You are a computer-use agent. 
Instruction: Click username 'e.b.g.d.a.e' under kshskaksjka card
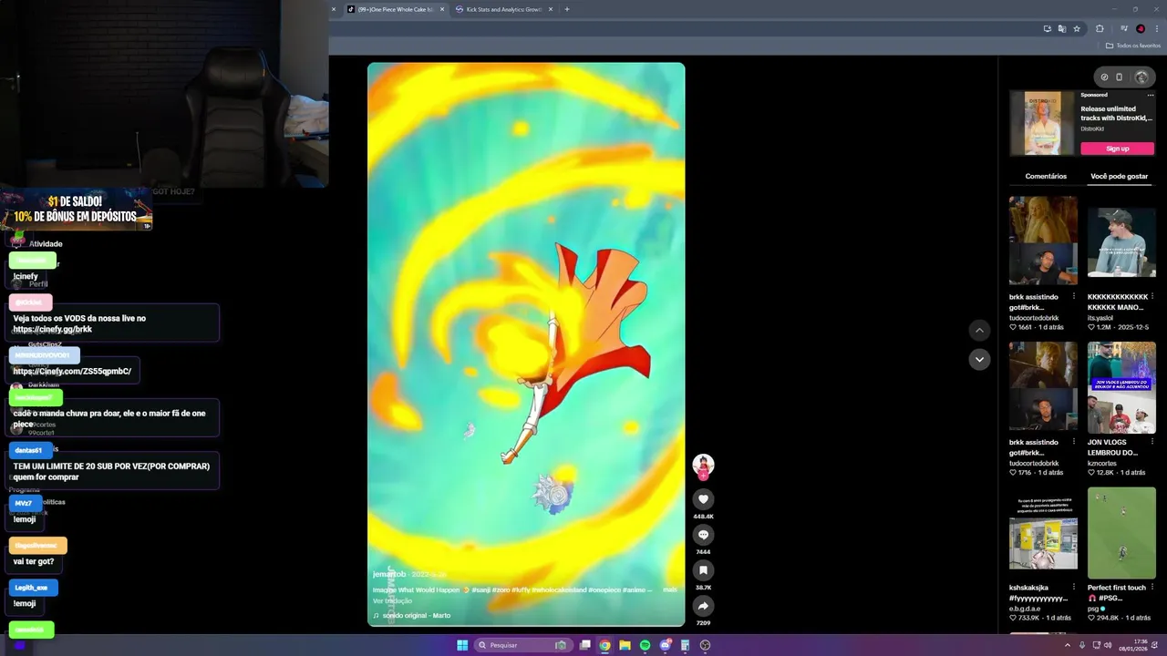1026,608
